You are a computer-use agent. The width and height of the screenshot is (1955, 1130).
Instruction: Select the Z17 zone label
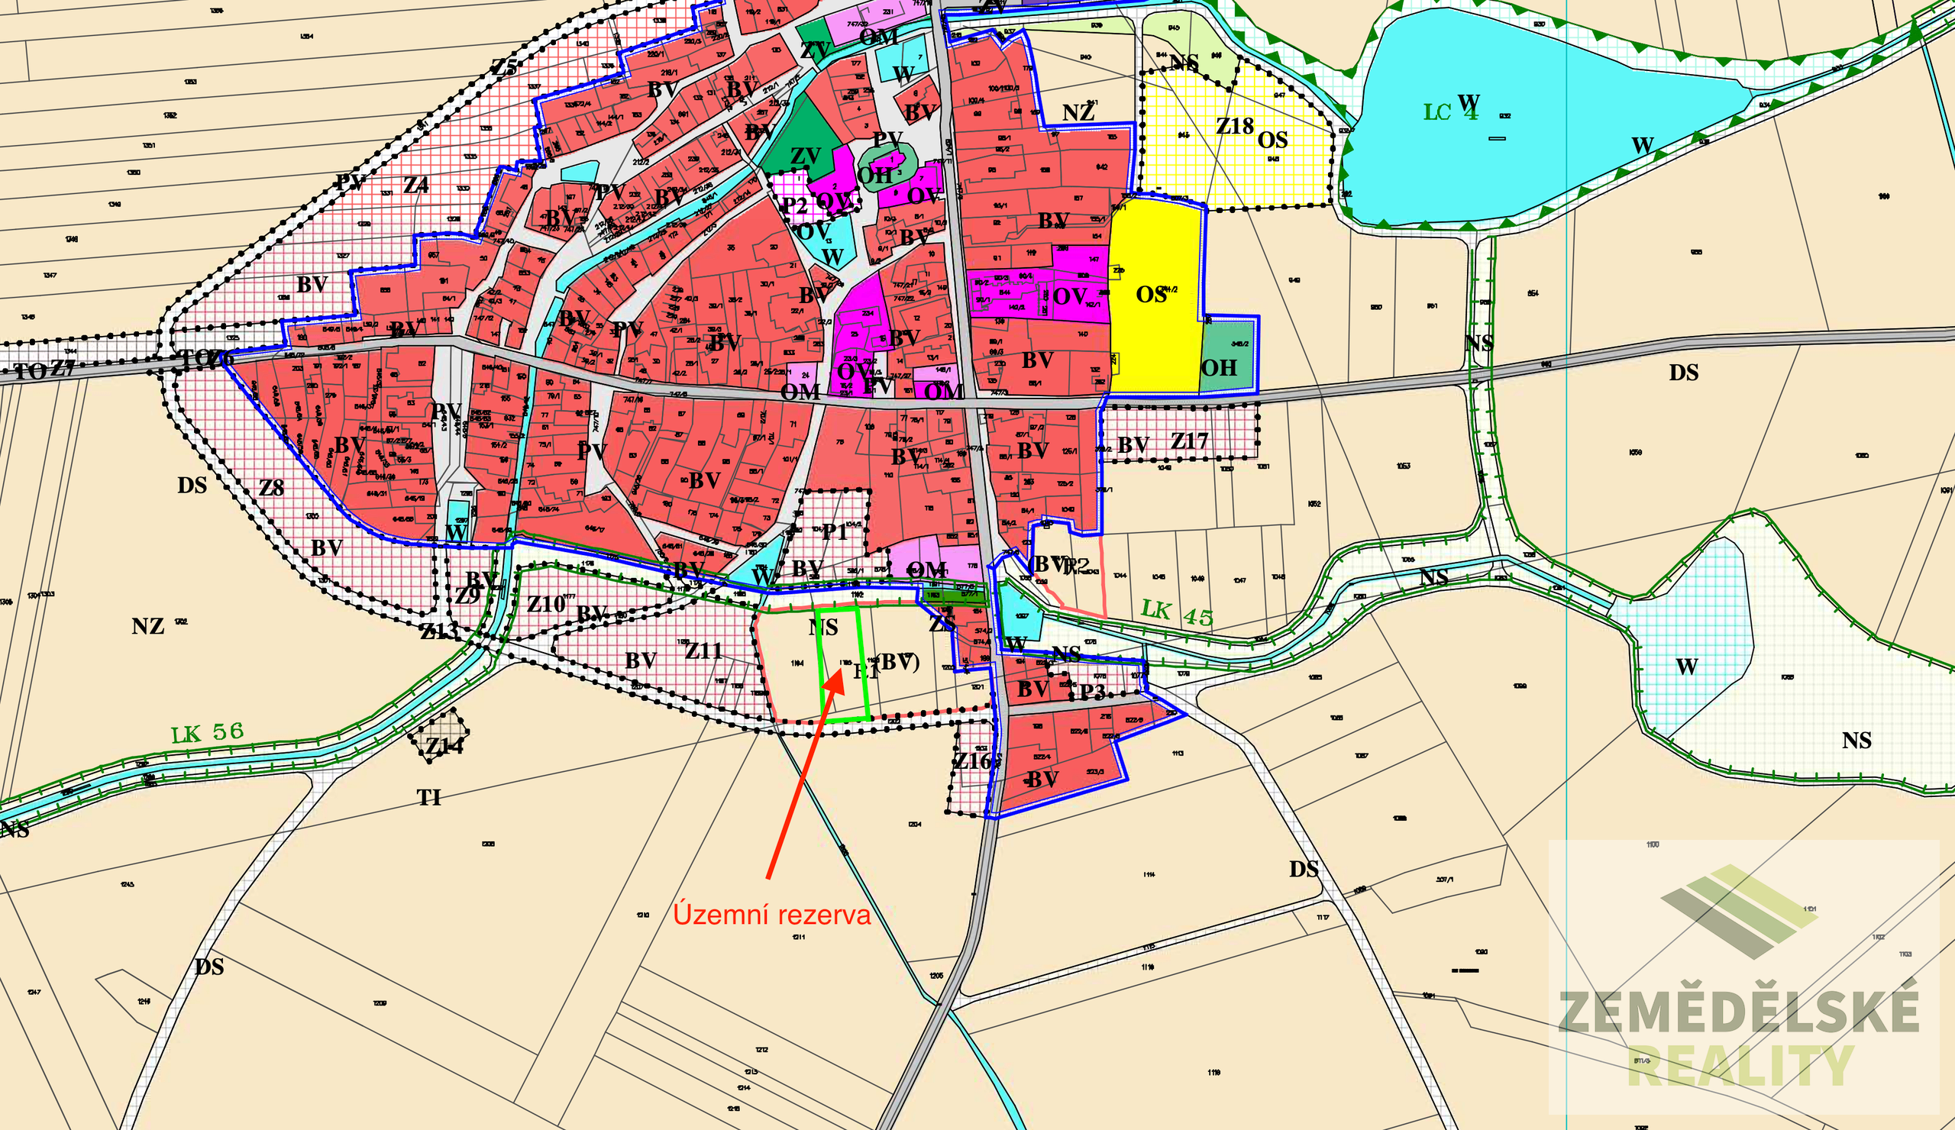point(1189,441)
